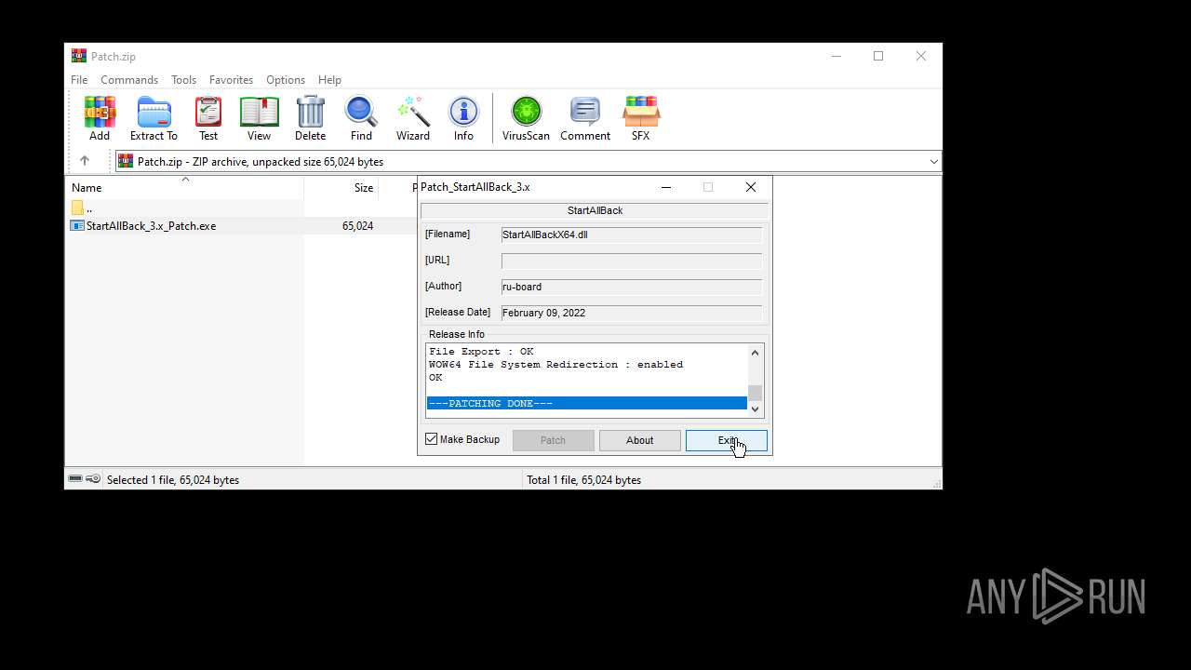Click the Add toolbar icon in WinRAR
The height and width of the screenshot is (670, 1191).
coord(100,118)
